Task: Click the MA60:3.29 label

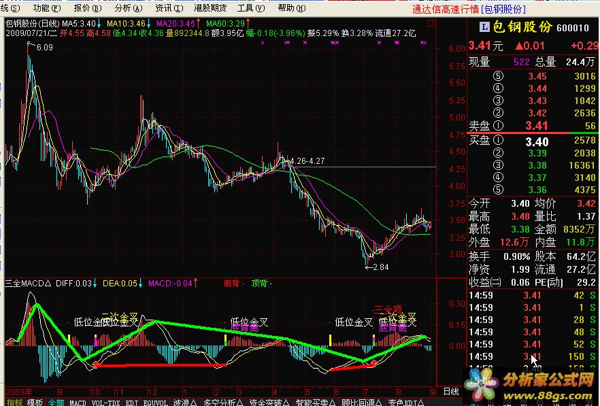Action: (226, 24)
